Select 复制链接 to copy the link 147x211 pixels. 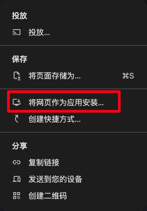pyautogui.click(x=73, y=163)
